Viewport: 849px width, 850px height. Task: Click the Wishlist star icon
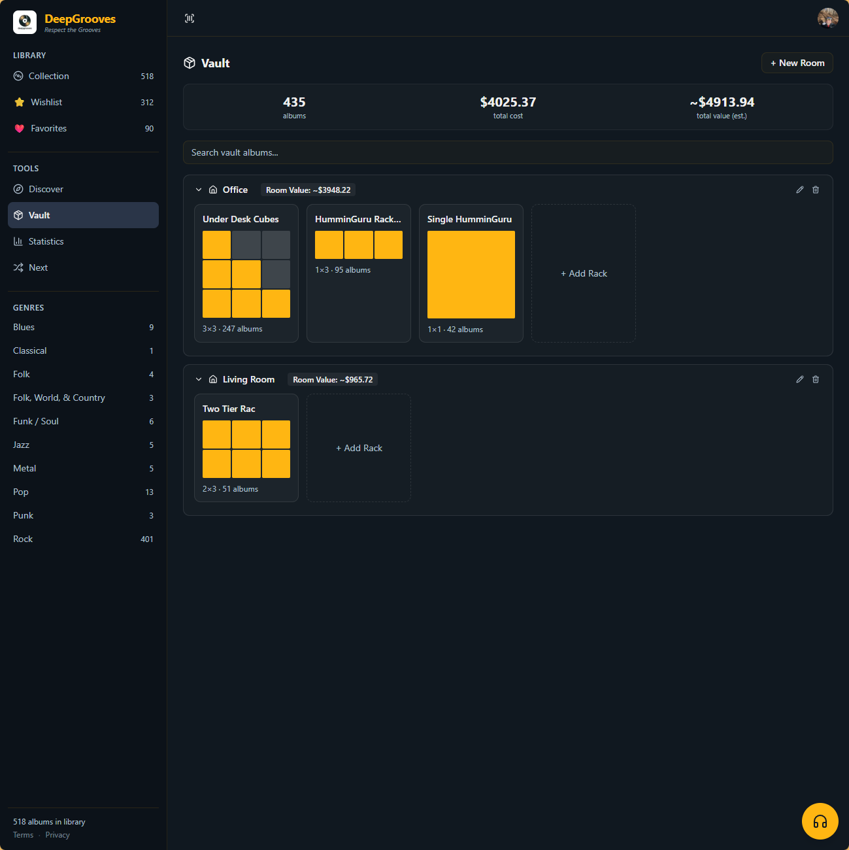coord(19,102)
